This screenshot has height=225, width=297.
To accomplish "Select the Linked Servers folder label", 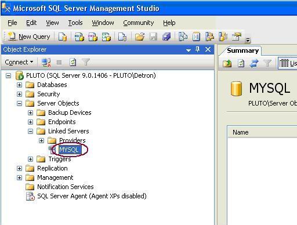I will click(68, 131).
